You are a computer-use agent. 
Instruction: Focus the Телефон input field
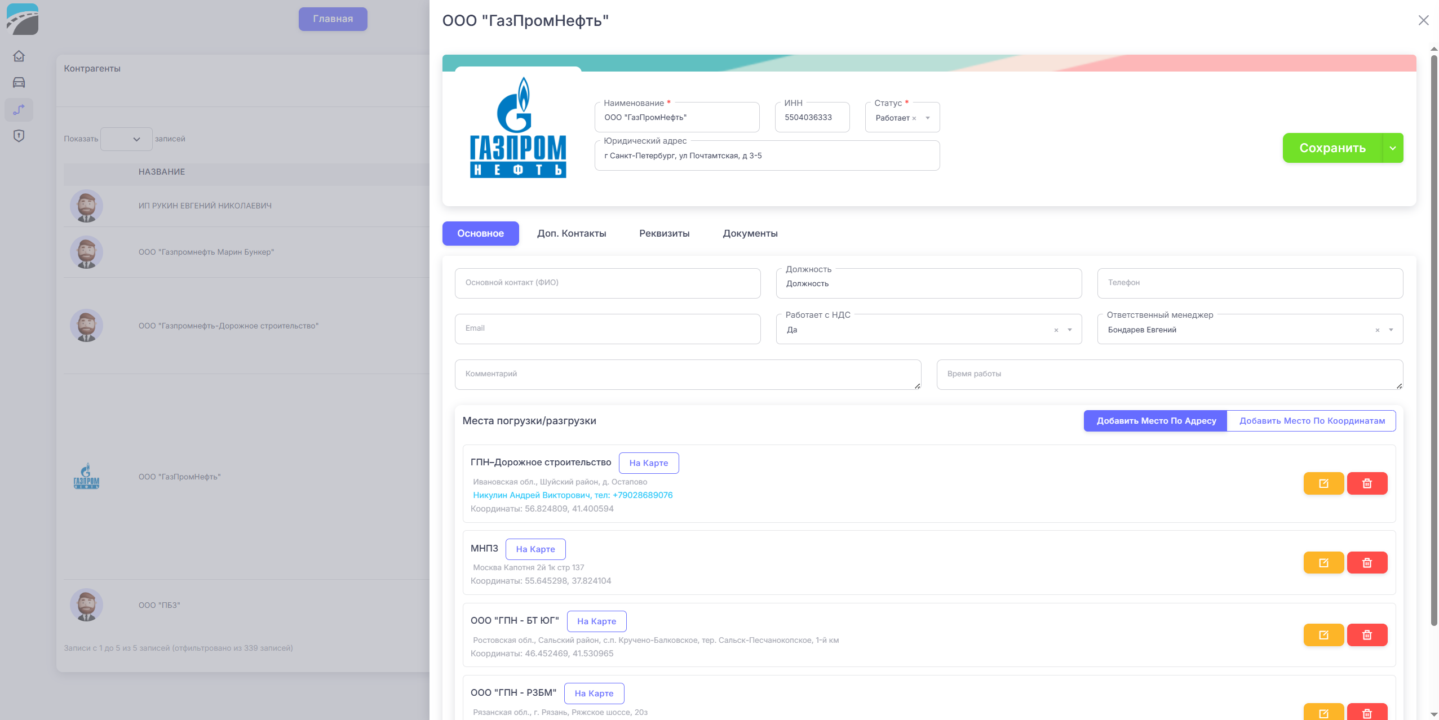(x=1250, y=283)
